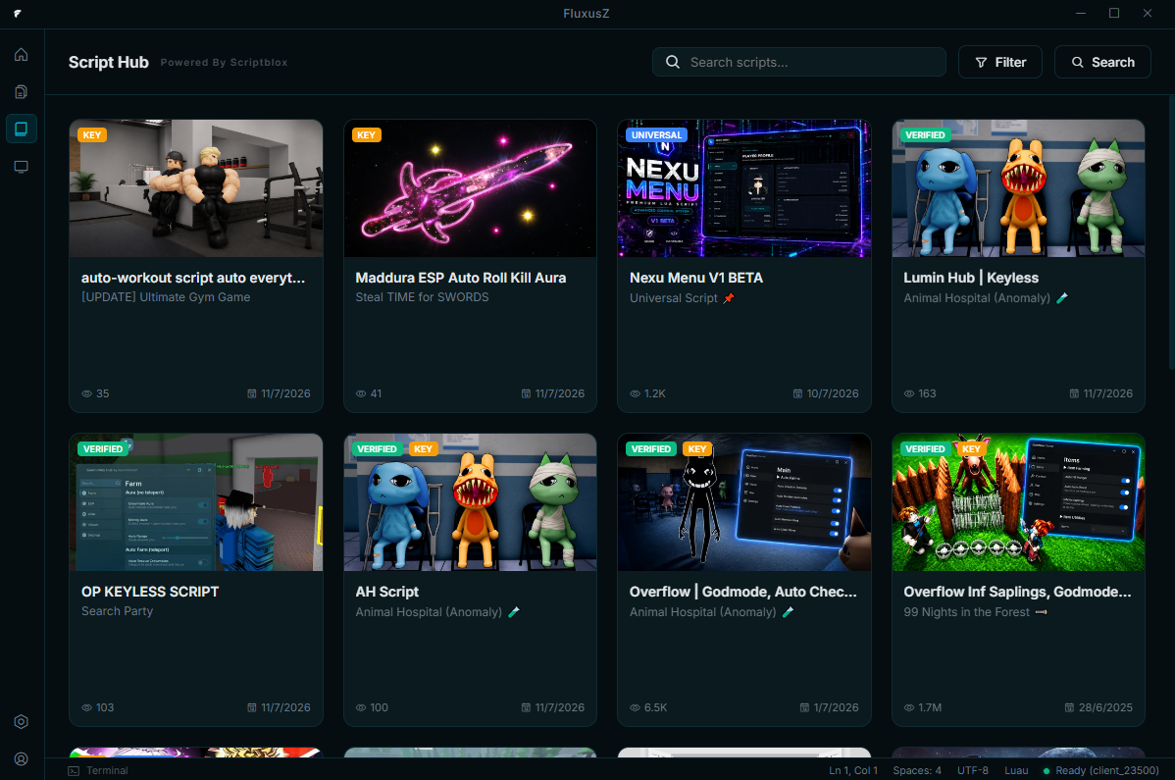Viewport: 1175px width, 780px height.
Task: Open the OP KEYLESS SCRIPT thumbnail
Action: pos(196,502)
